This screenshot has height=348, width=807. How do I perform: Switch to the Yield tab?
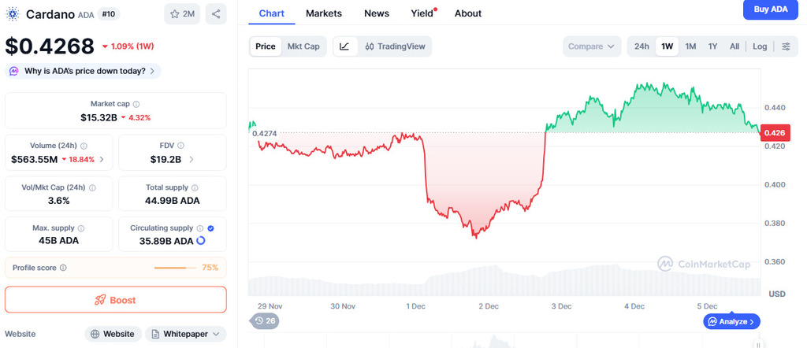[422, 13]
